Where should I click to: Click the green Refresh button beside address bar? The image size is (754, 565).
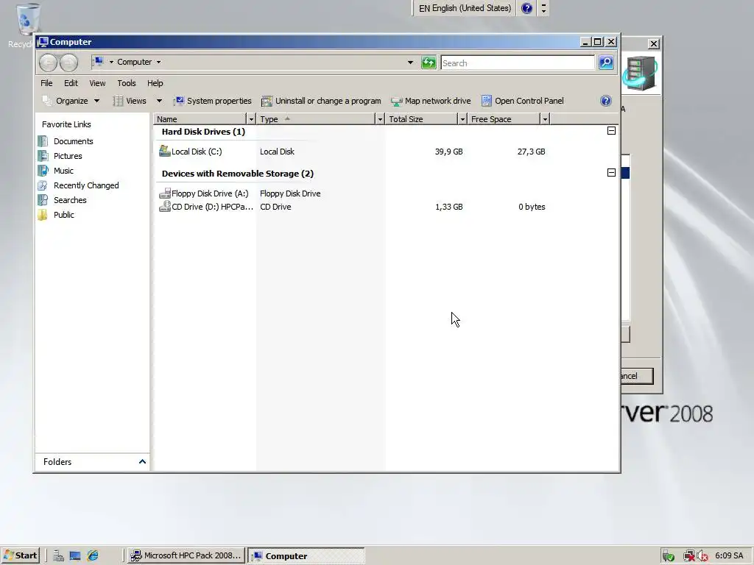tap(429, 63)
